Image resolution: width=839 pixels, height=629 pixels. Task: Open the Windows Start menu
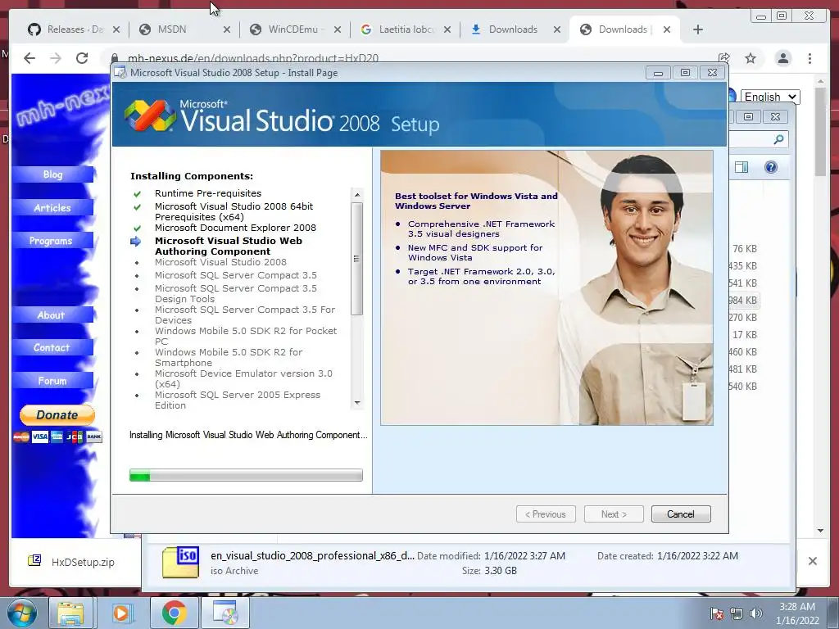[x=21, y=613]
